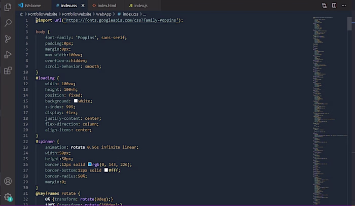Screen dimensions: 355x206
Task: Click the vertical scrollbar thumb
Action: 349,23
